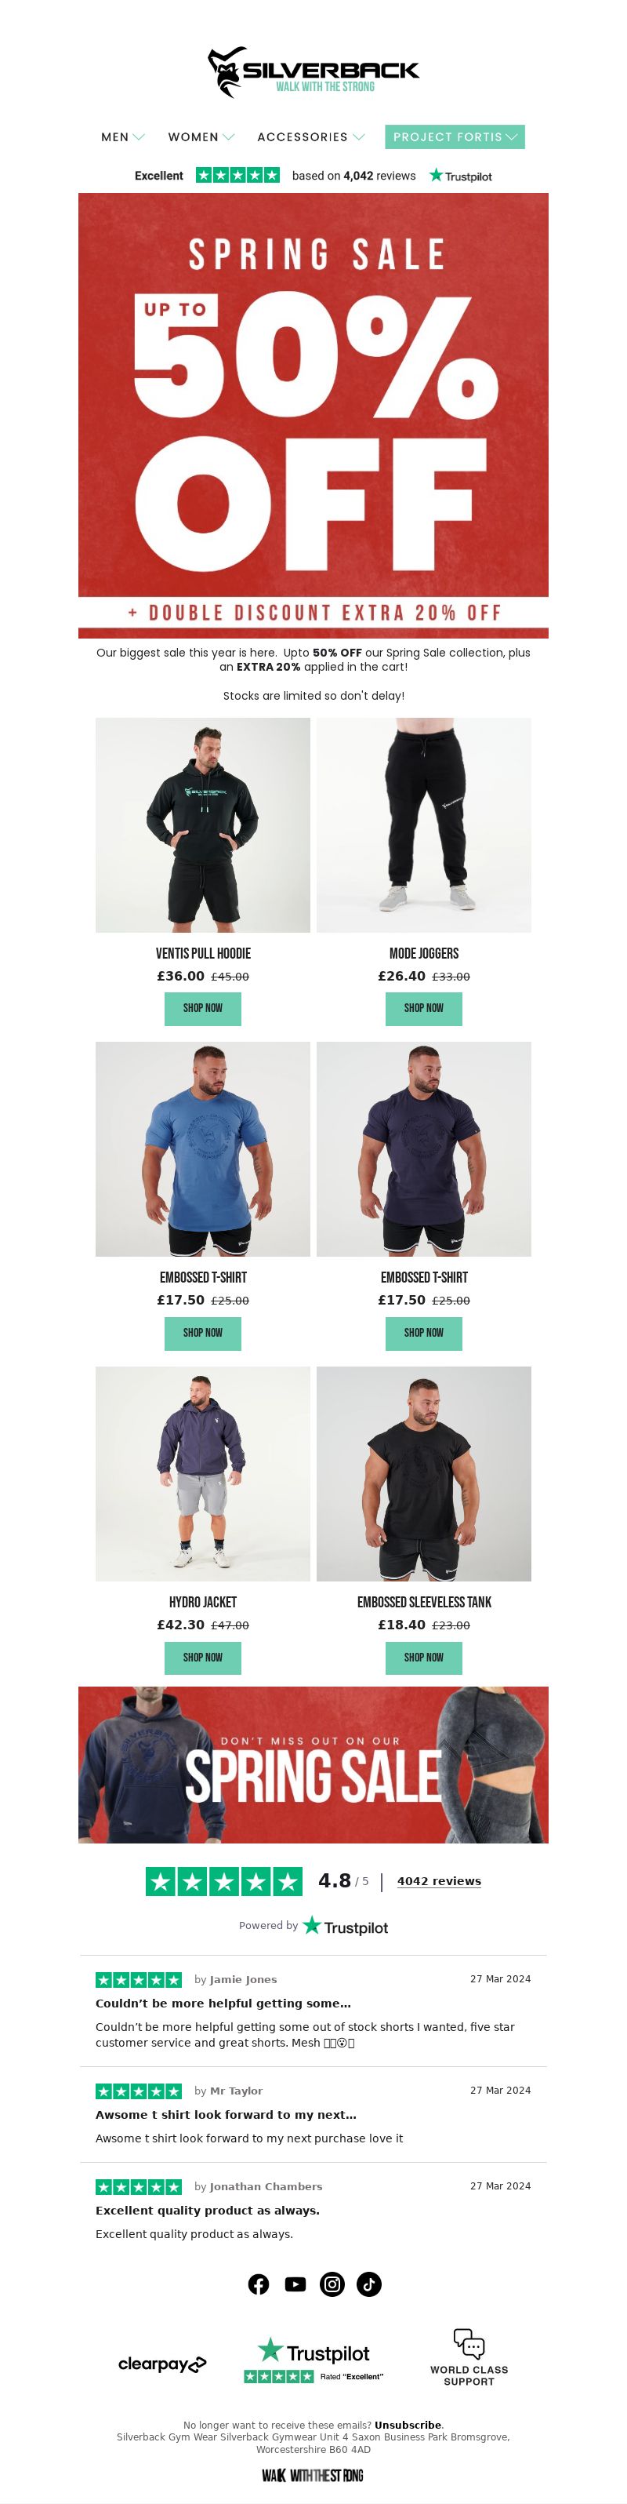Click the Trustpilot logo beside Powered by
The width and height of the screenshot is (627, 2504).
tap(346, 1927)
